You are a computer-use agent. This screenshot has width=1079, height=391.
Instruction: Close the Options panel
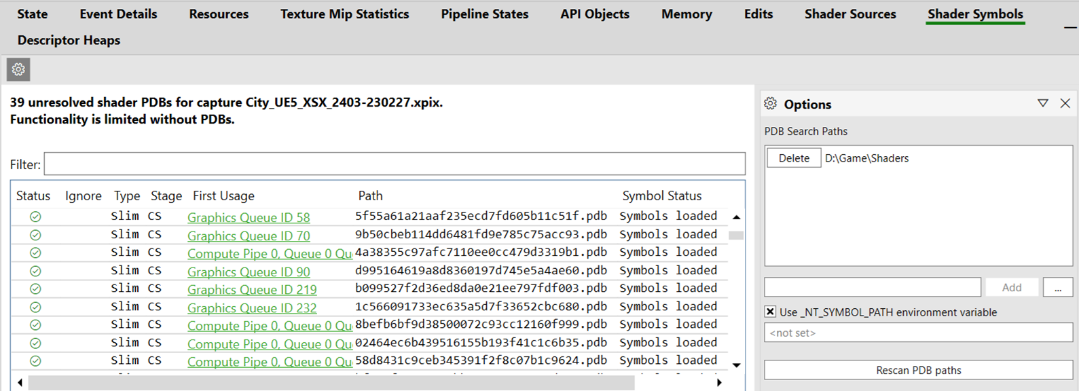click(x=1065, y=103)
